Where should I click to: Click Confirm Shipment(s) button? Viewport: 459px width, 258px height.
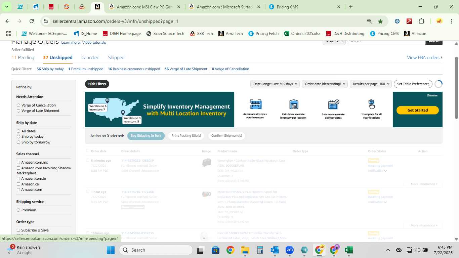[226, 136]
